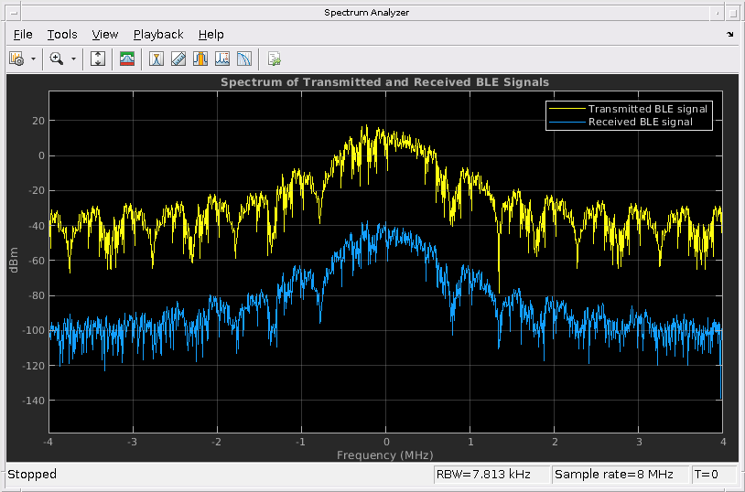
Task: Expand the configuration properties dropdown arrow
Action: 34,59
